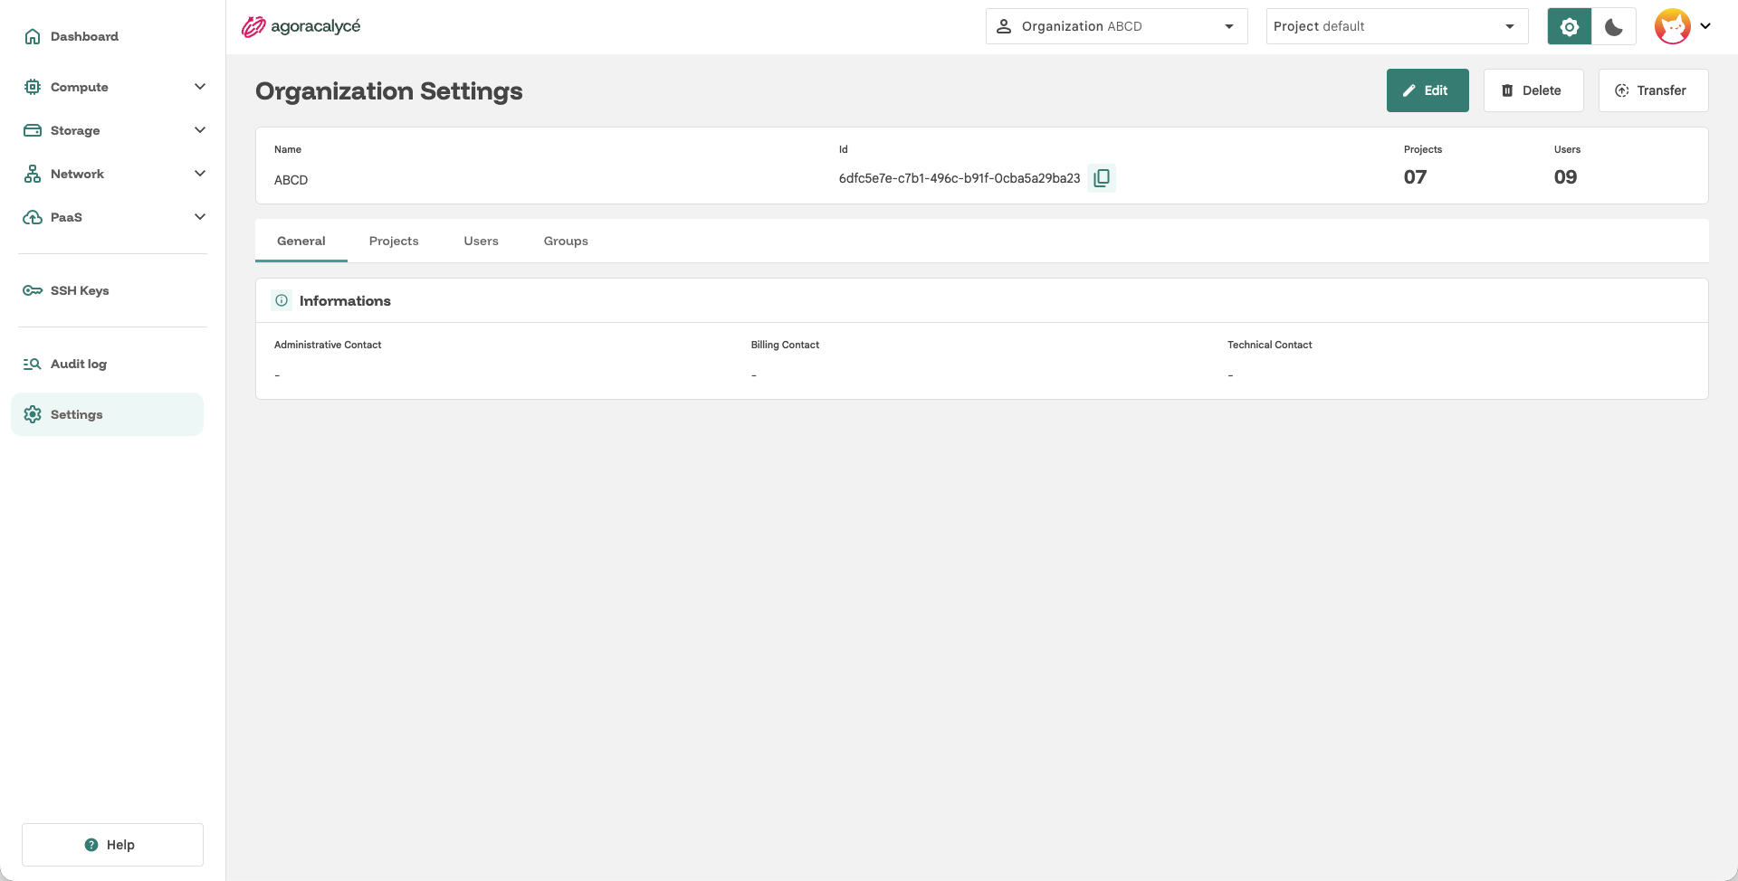Open the Organization ABCD dropdown

(x=1117, y=26)
